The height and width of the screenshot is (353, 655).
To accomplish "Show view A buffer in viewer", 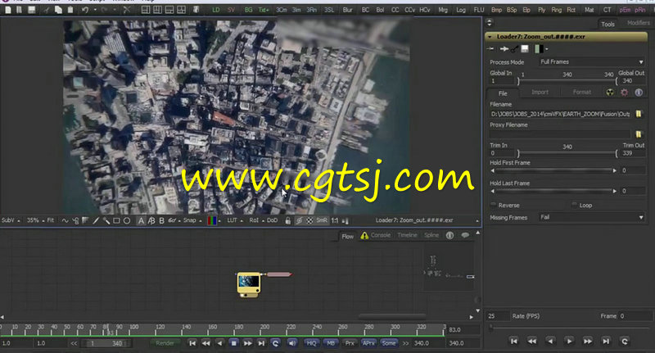I will coord(141,220).
